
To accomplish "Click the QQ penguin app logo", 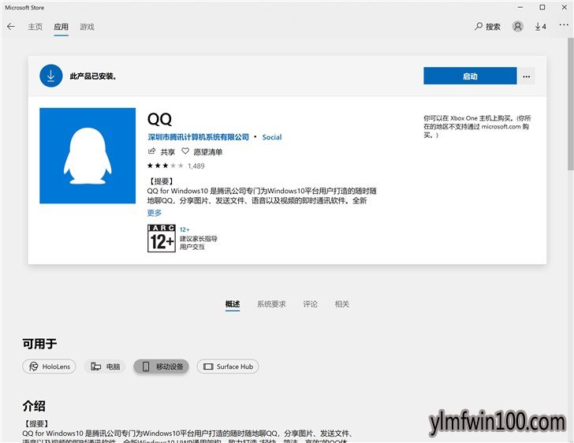I will coord(88,155).
